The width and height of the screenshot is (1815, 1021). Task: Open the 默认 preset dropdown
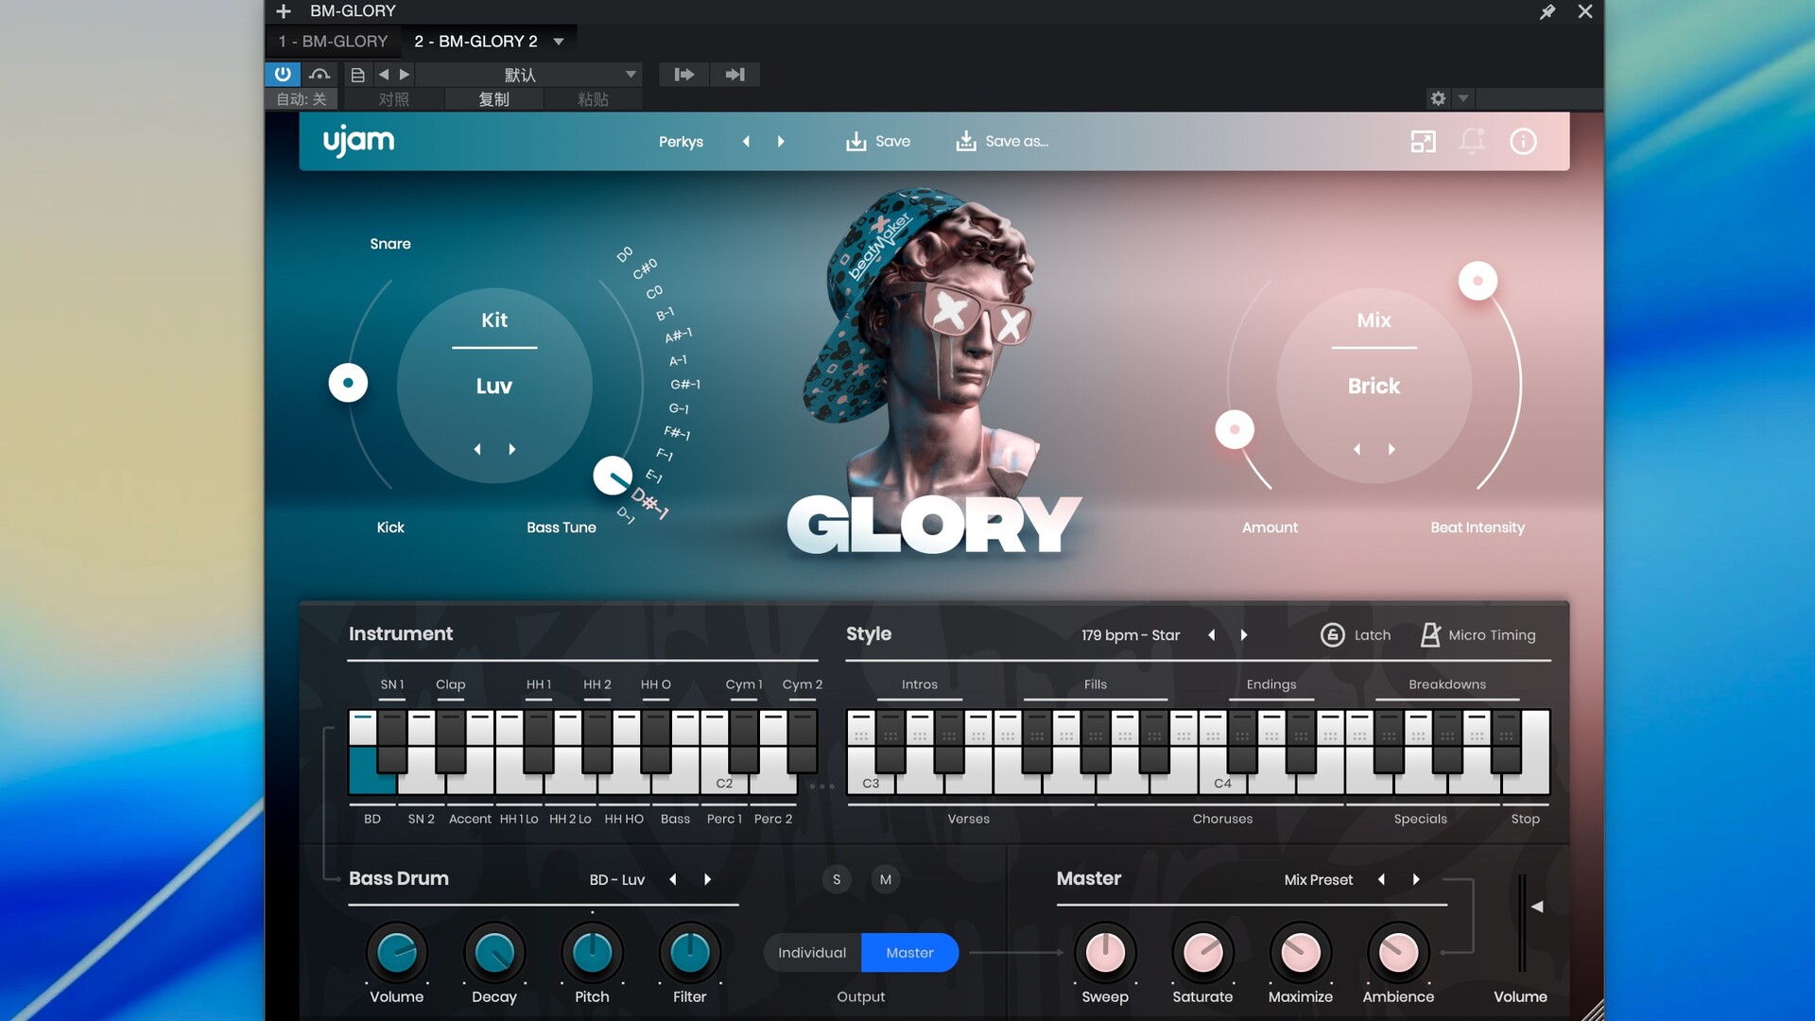(x=529, y=75)
